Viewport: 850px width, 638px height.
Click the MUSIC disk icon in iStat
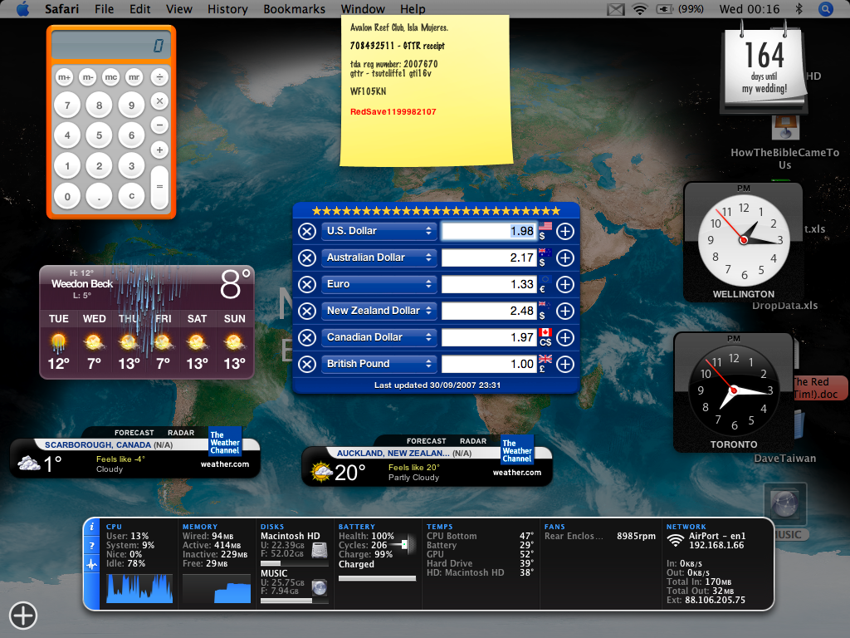click(320, 587)
